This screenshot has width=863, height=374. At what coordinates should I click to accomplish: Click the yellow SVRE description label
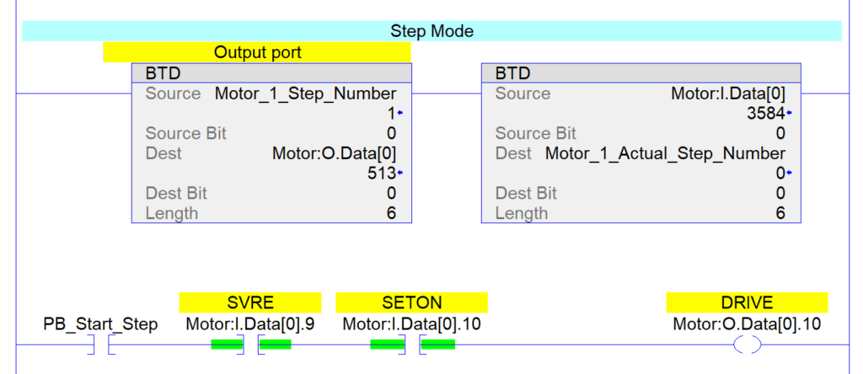[250, 302]
